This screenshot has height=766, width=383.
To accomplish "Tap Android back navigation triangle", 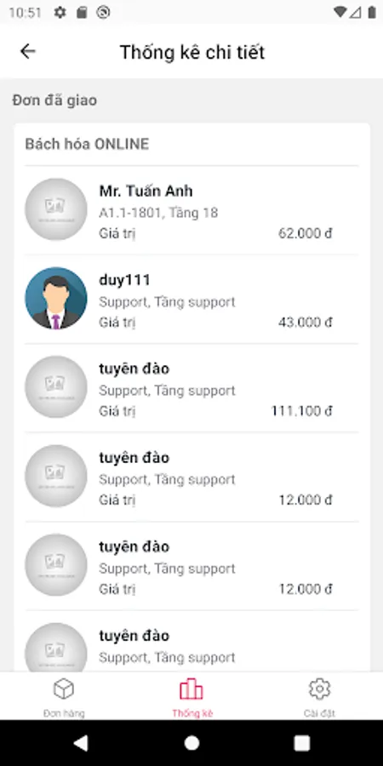I will point(81,743).
